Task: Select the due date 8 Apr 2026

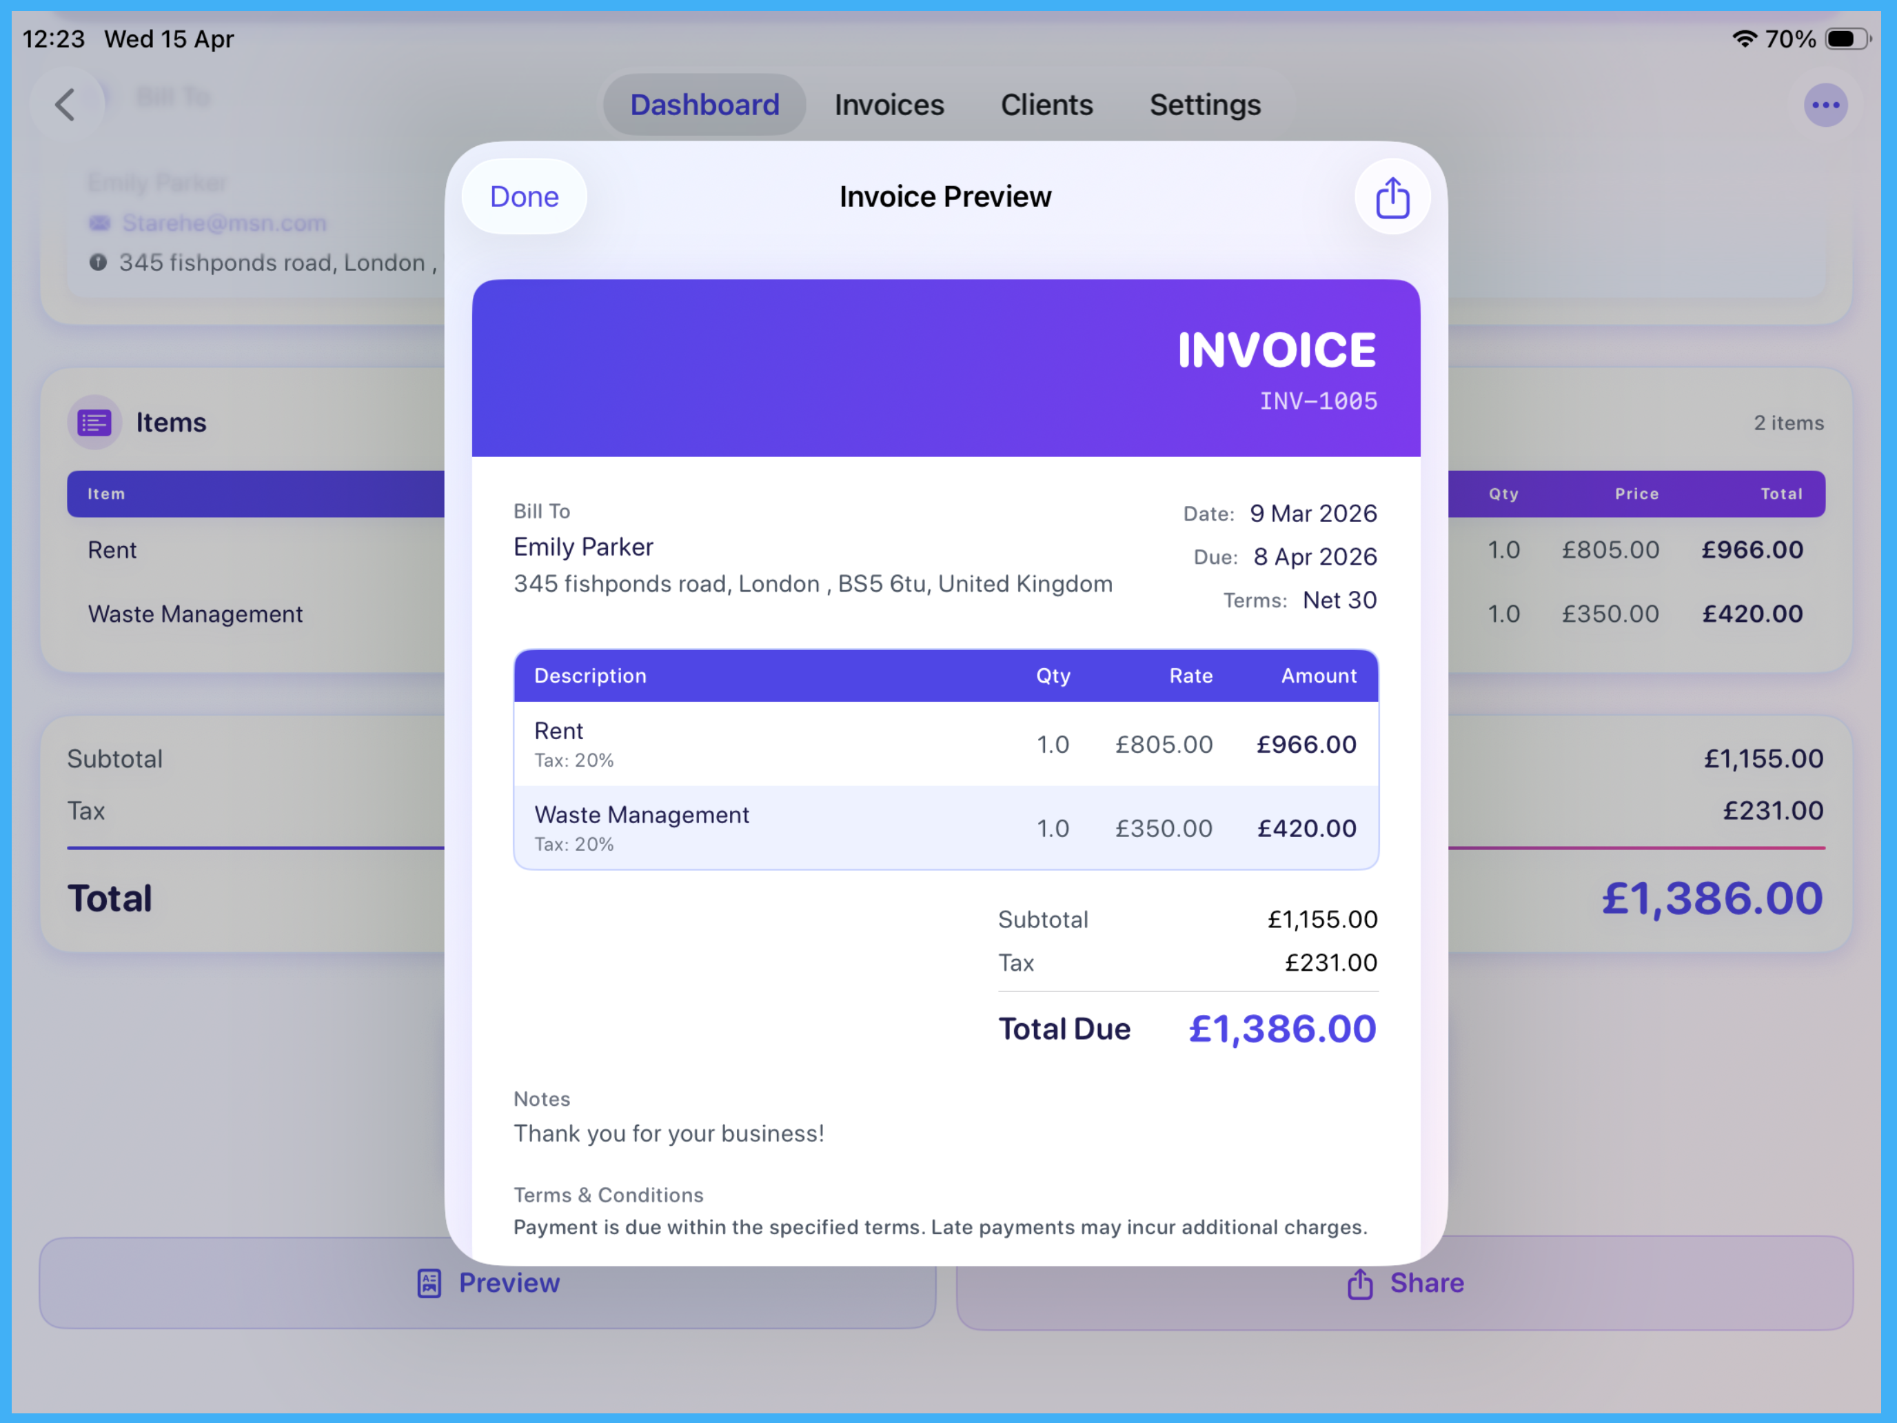Action: [1315, 556]
